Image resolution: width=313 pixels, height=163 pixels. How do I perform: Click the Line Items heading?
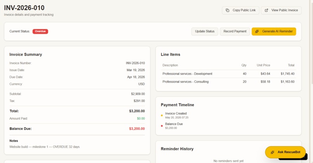point(170,54)
